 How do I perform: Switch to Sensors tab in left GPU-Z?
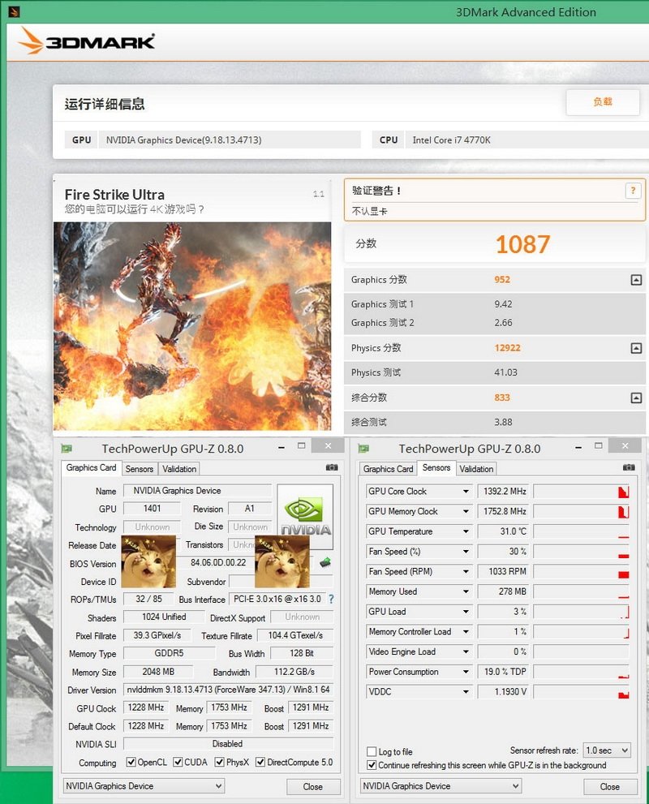tap(140, 469)
